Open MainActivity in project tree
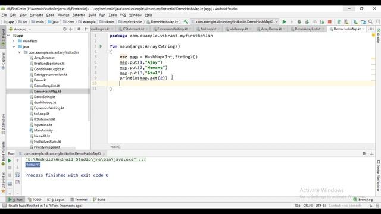This screenshot has height=214, width=381. (43, 130)
